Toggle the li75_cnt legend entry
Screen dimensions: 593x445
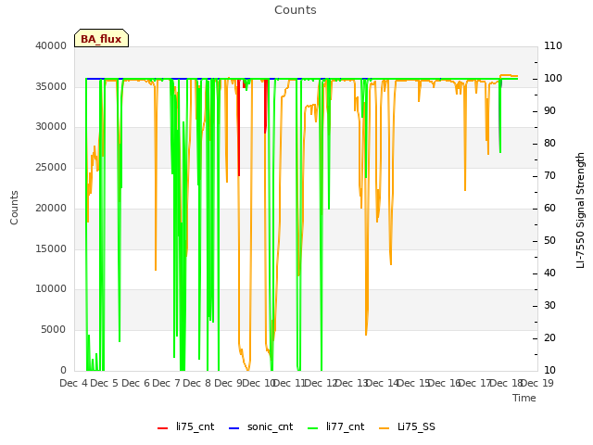pos(185,426)
